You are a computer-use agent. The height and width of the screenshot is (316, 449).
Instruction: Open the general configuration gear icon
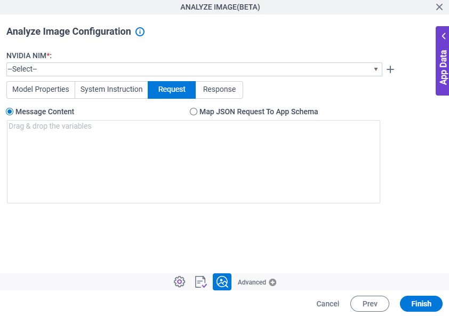click(180, 282)
